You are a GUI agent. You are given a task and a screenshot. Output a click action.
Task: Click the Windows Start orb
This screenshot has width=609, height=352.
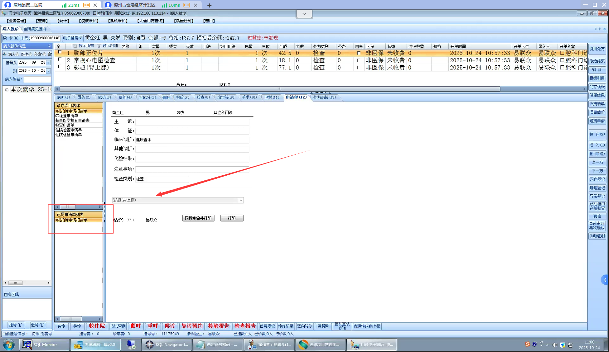(9, 345)
